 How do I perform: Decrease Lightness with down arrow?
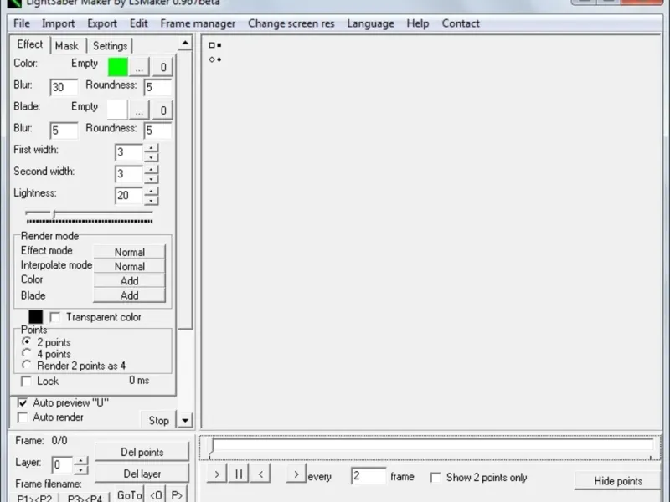tap(151, 200)
